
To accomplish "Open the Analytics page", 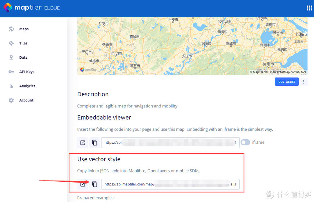I will (x=27, y=86).
